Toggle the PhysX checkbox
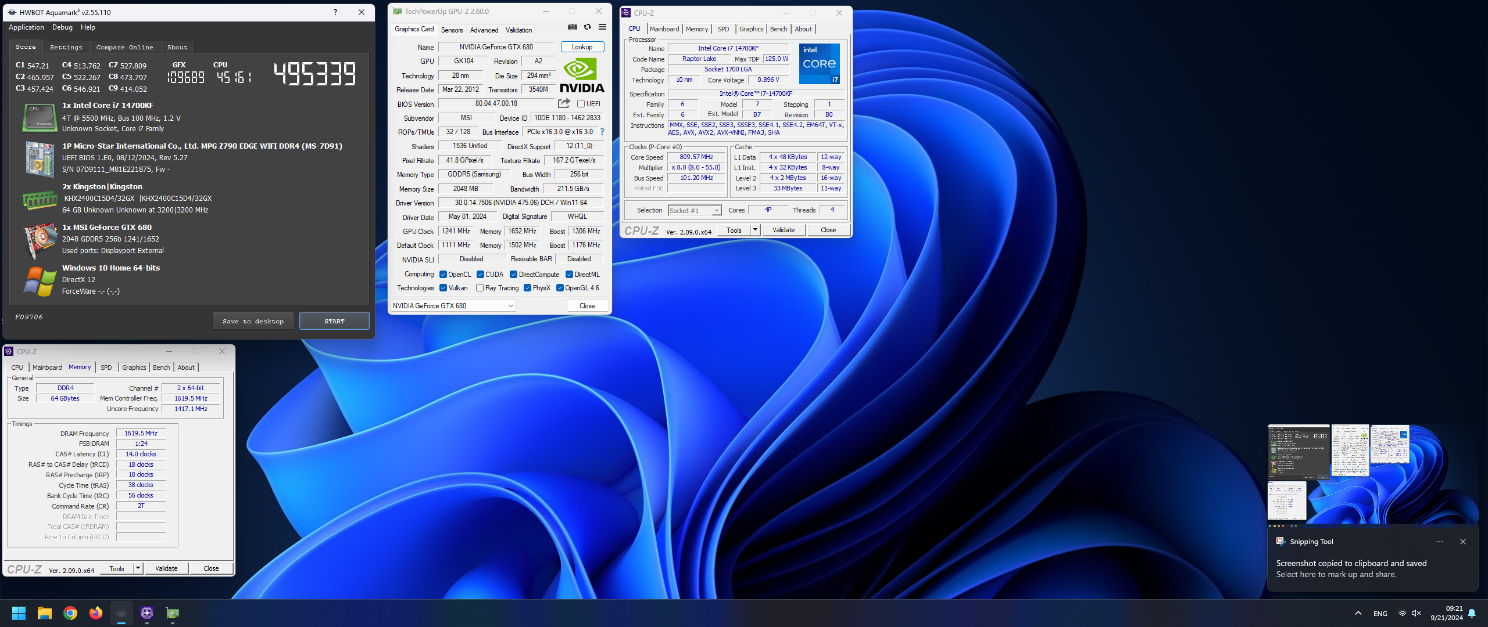This screenshot has width=1488, height=627. 527,288
